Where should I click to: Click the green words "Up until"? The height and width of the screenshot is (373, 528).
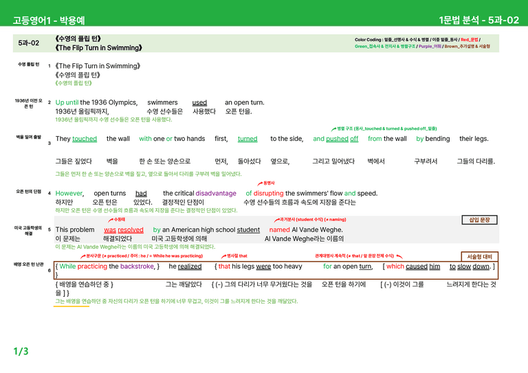tap(67, 102)
